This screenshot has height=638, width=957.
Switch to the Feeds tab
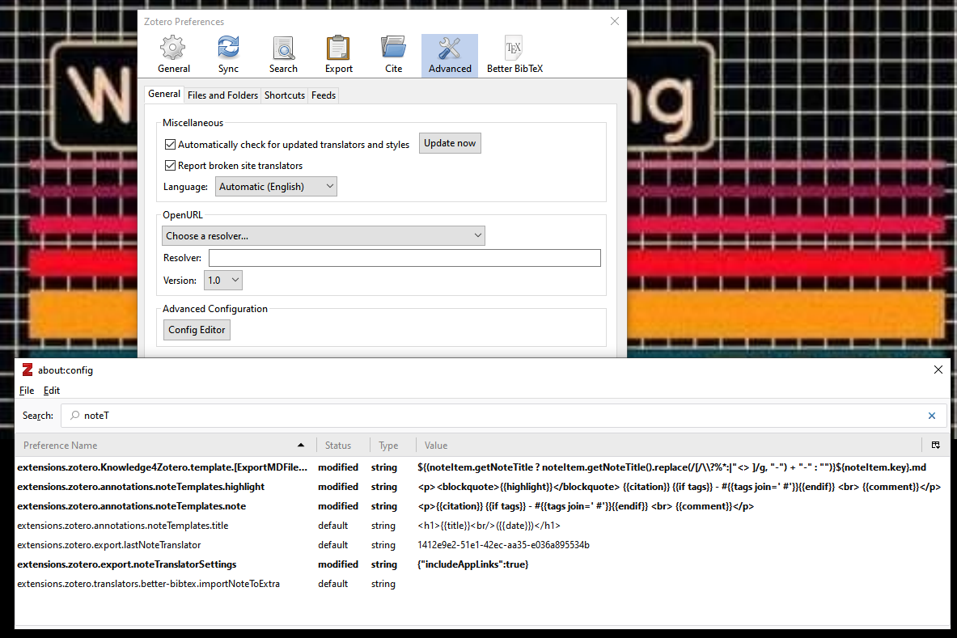coord(324,95)
